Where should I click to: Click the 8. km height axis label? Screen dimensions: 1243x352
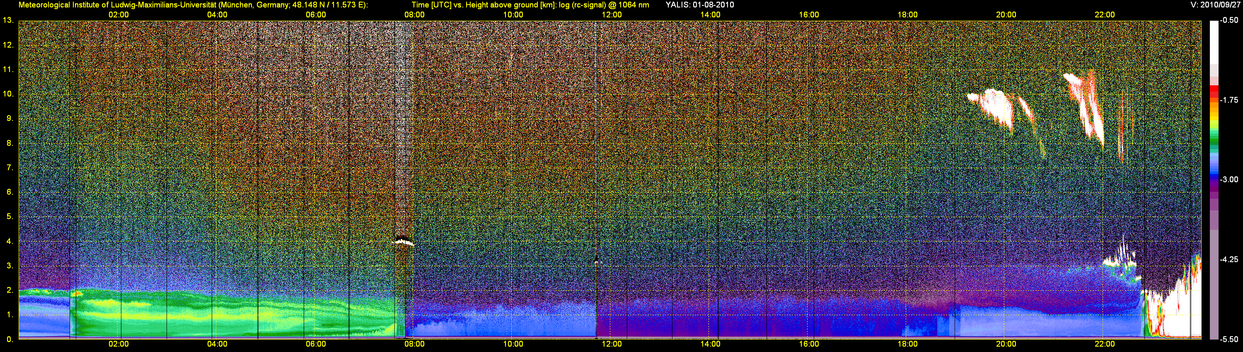point(10,143)
